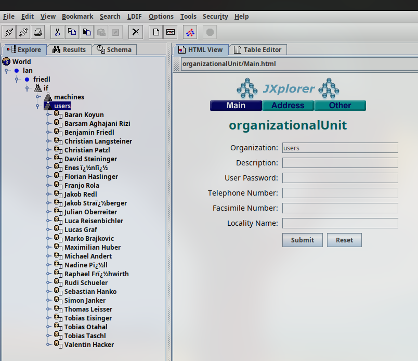The width and height of the screenshot is (418, 361).
Task: Click the Delete entry X icon
Action: point(135,32)
